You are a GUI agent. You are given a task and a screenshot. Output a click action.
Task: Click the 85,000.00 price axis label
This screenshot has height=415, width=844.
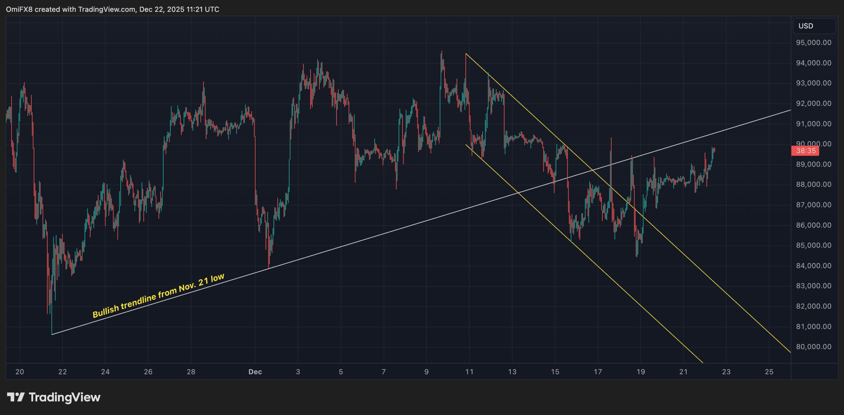(813, 245)
